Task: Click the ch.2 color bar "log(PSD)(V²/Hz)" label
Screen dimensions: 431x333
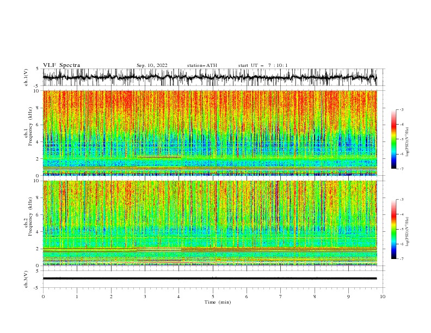Action: click(408, 232)
